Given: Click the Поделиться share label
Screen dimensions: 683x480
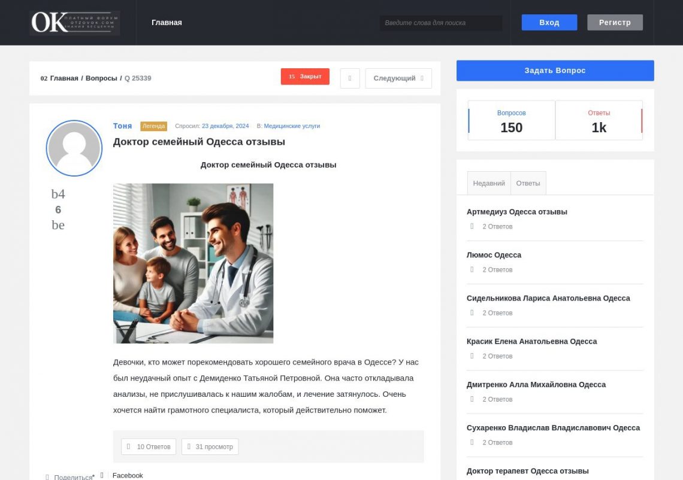Looking at the screenshot, I should (72, 477).
